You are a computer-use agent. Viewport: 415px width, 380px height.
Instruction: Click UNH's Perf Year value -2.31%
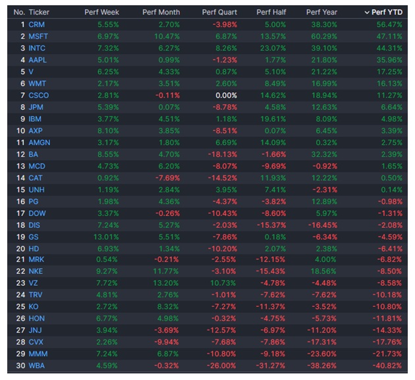pyautogui.click(x=325, y=190)
